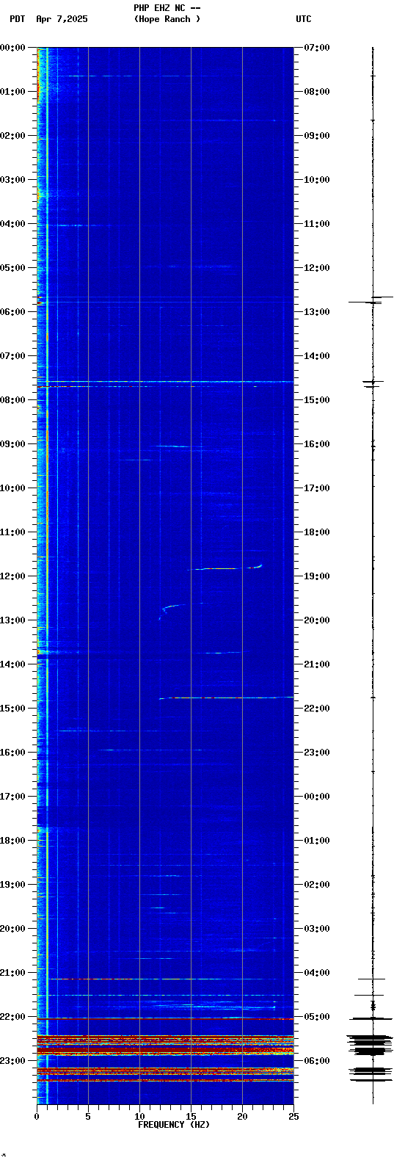
Task: Select the station title PHP EHZ NC --
Action: coord(167,8)
